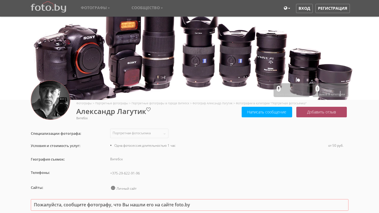Click the Специализации фотографа label
The width and height of the screenshot is (379, 213).
pos(56,133)
